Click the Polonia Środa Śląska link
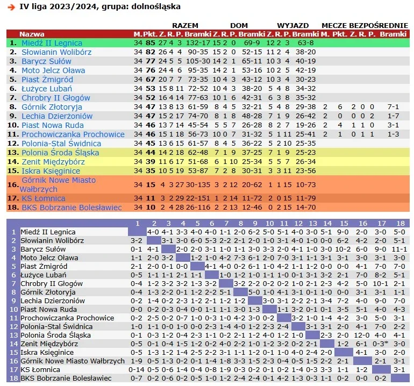 [x=60, y=153]
